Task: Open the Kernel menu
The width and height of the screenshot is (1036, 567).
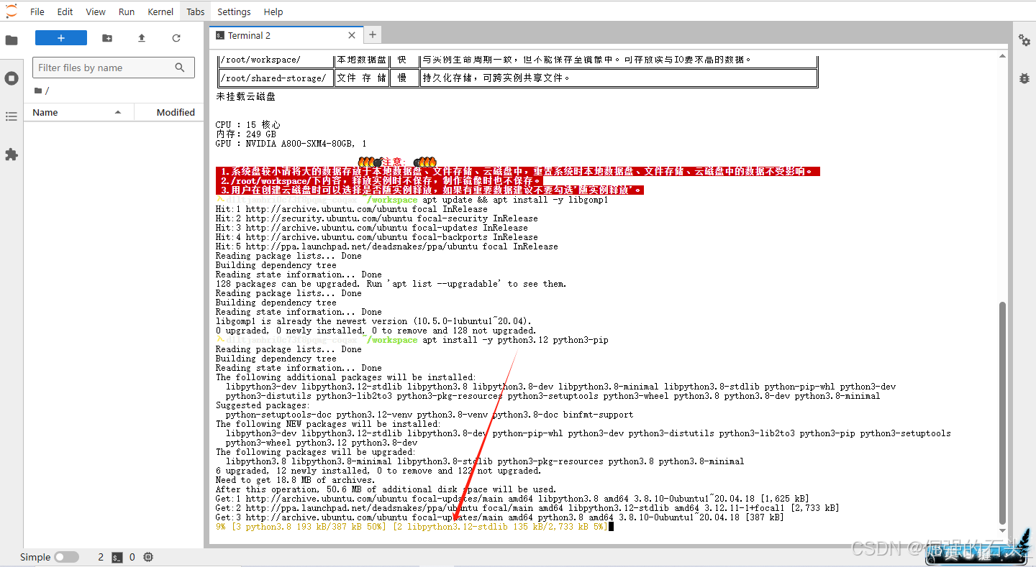Action: (160, 11)
